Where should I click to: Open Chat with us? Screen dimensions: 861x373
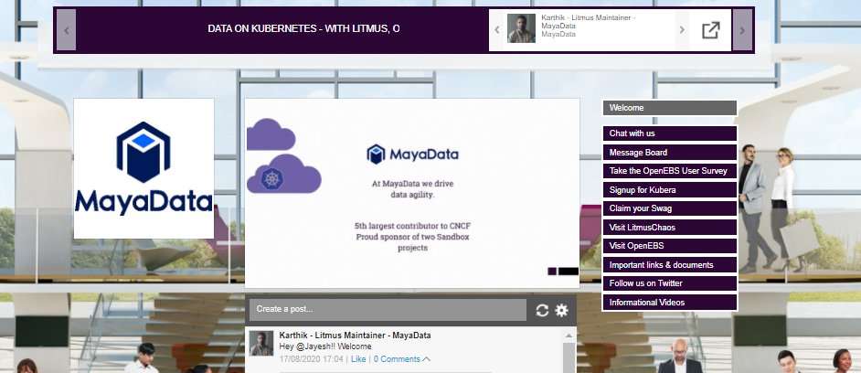click(669, 133)
